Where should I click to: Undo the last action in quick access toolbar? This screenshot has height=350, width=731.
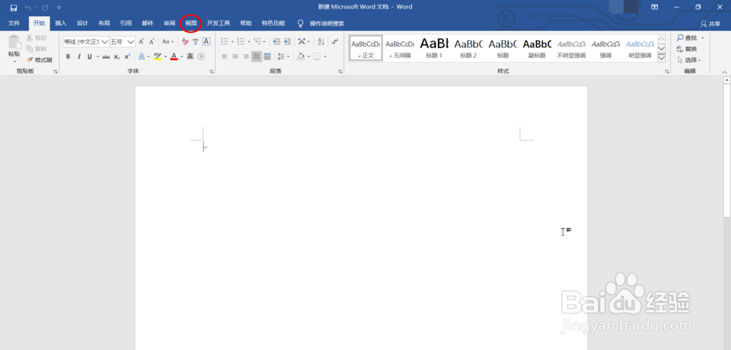point(28,7)
